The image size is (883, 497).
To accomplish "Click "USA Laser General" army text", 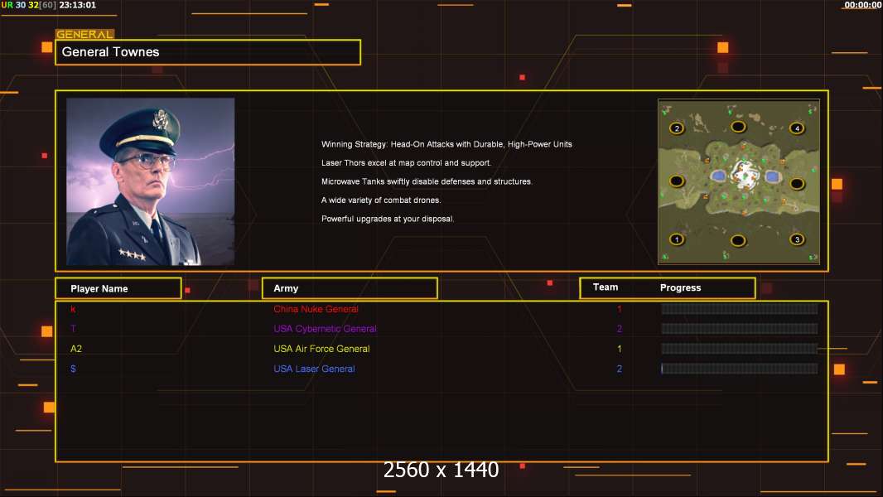I will [x=314, y=369].
